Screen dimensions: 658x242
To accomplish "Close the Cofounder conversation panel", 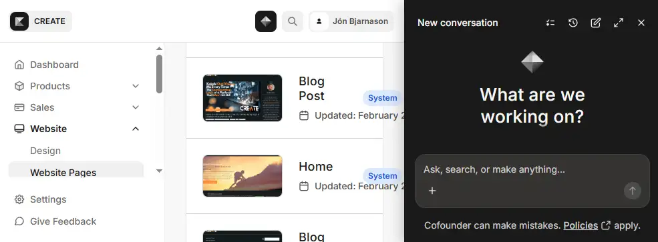I will pyautogui.click(x=641, y=23).
